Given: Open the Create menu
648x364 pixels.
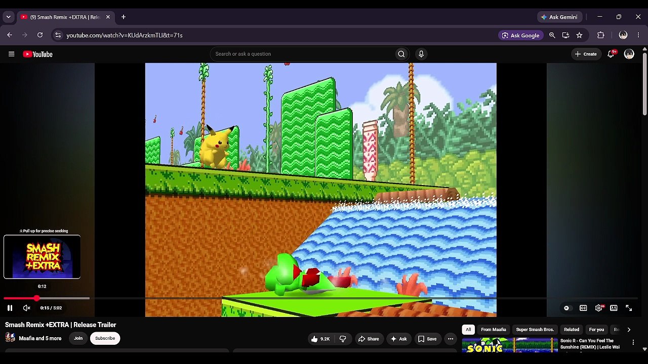Looking at the screenshot, I should coord(586,54).
